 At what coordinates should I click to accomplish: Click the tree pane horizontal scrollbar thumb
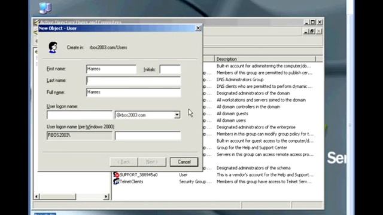click(x=57, y=196)
